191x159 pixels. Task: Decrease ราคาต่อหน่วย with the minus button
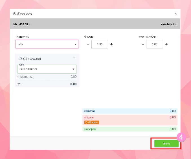(143, 44)
